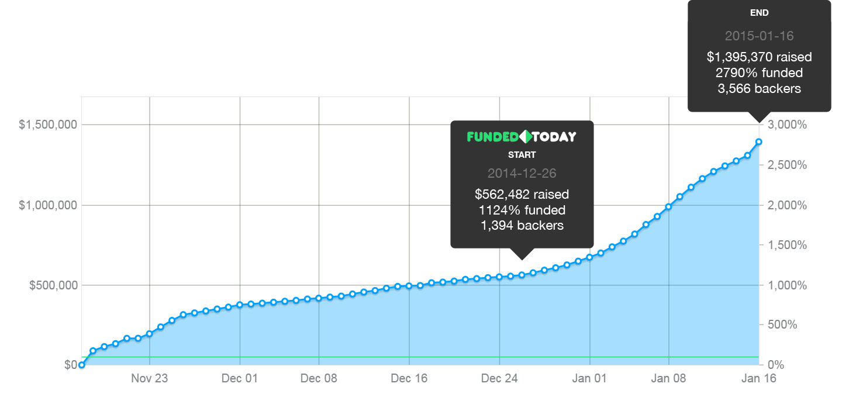
Task: Click the Funded Today logo in the tooltip
Action: 522,137
